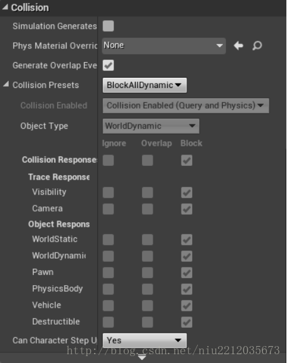
Task: Browse to asset with magnifier icon
Action: (x=257, y=46)
